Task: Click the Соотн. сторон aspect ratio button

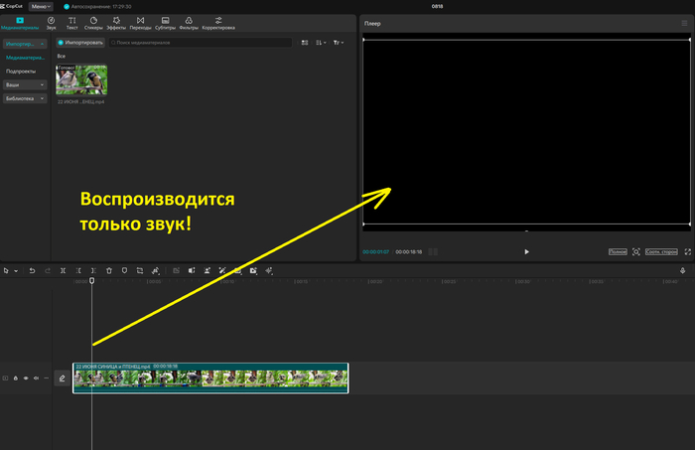Action: 661,252
